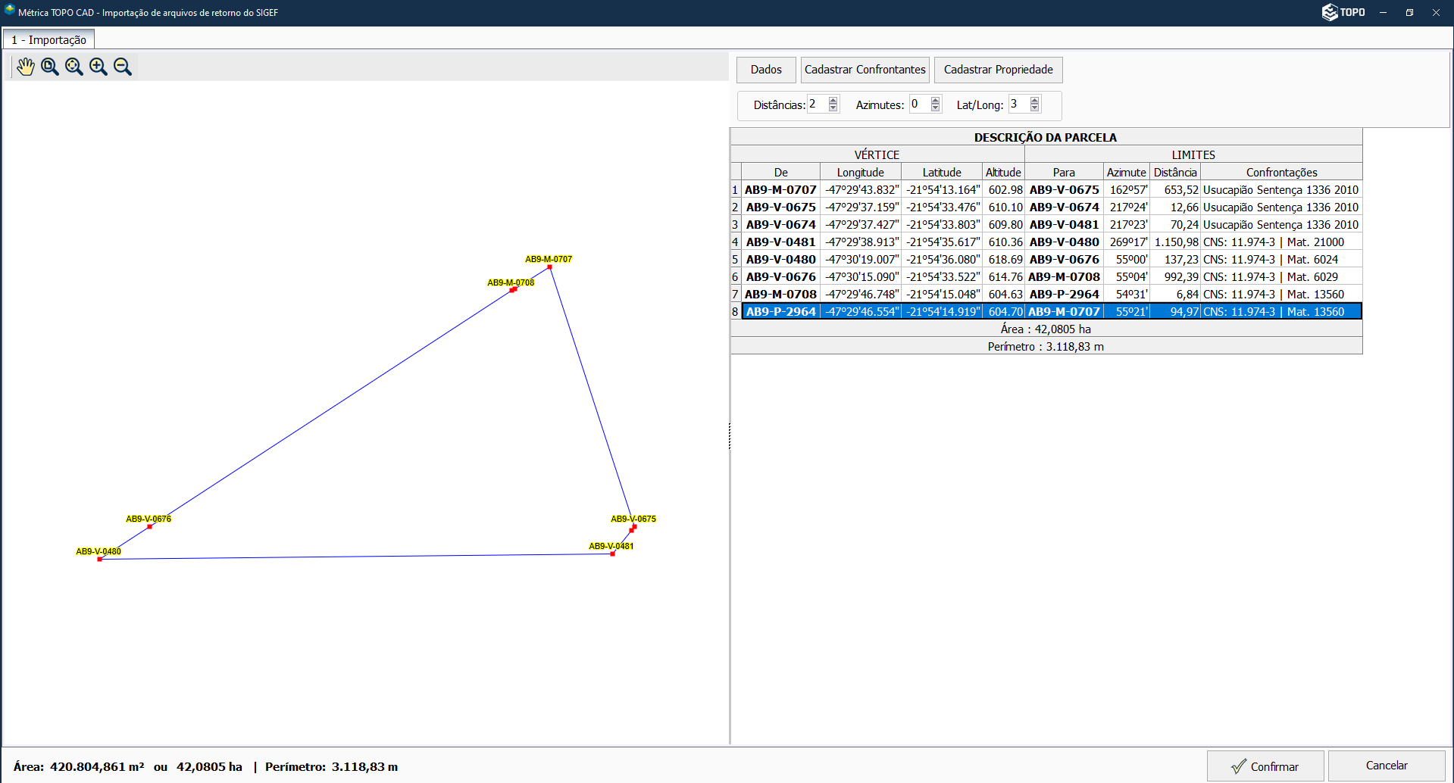Click the zoom window magnifier icon

pos(50,67)
